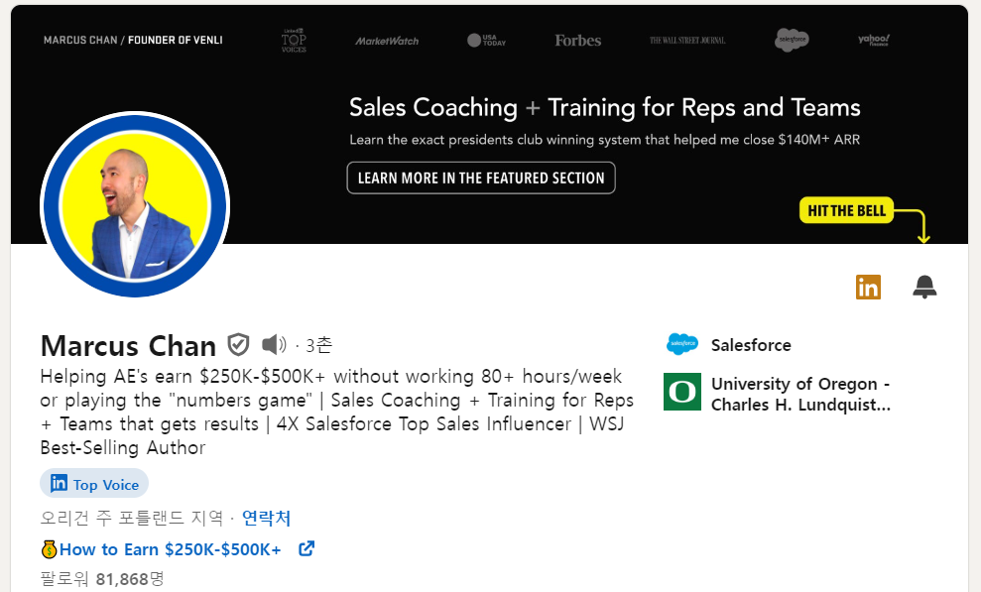The width and height of the screenshot is (981, 592).
Task: Click the MarketWatch logo in banner
Action: click(x=387, y=41)
